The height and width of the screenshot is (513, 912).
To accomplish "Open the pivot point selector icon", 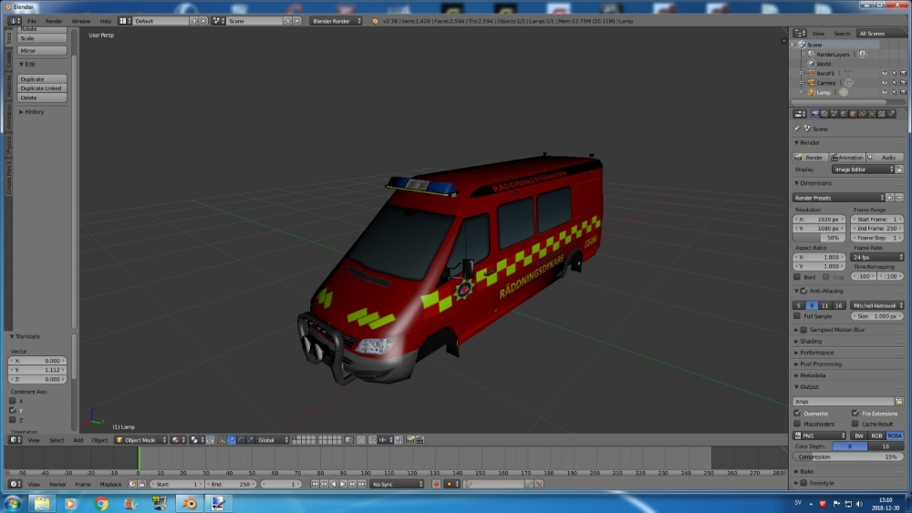I will click(x=196, y=440).
